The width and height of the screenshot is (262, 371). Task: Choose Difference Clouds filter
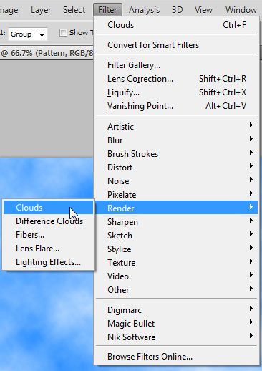(49, 221)
